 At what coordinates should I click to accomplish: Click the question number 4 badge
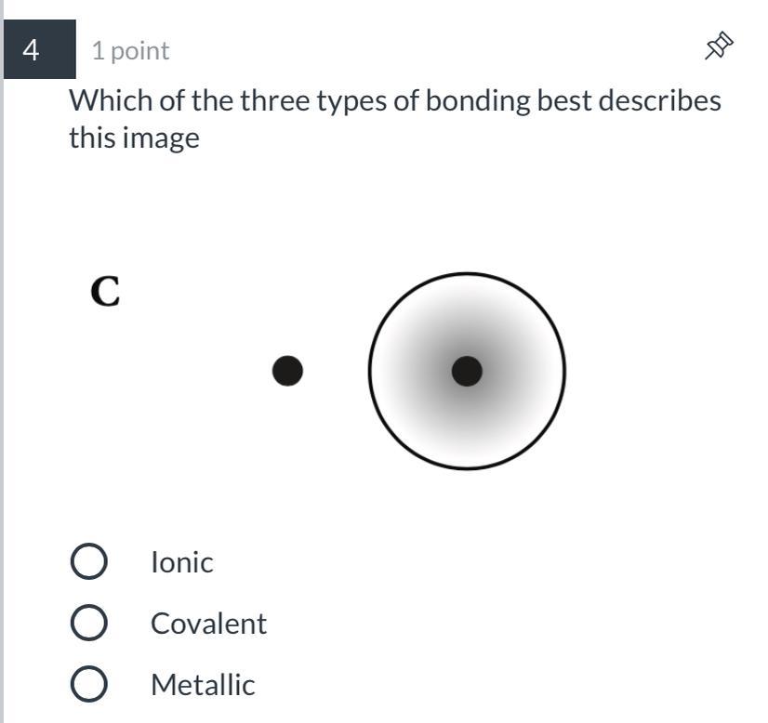pos(40,49)
